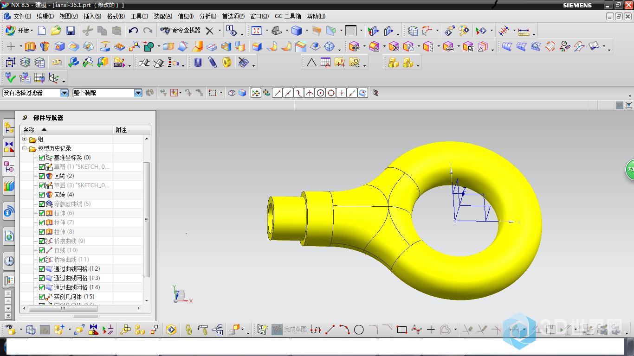Image resolution: width=634 pixels, height=356 pixels.
Task: Open the Internet Explorer tab in resource bar
Action: [x=9, y=237]
